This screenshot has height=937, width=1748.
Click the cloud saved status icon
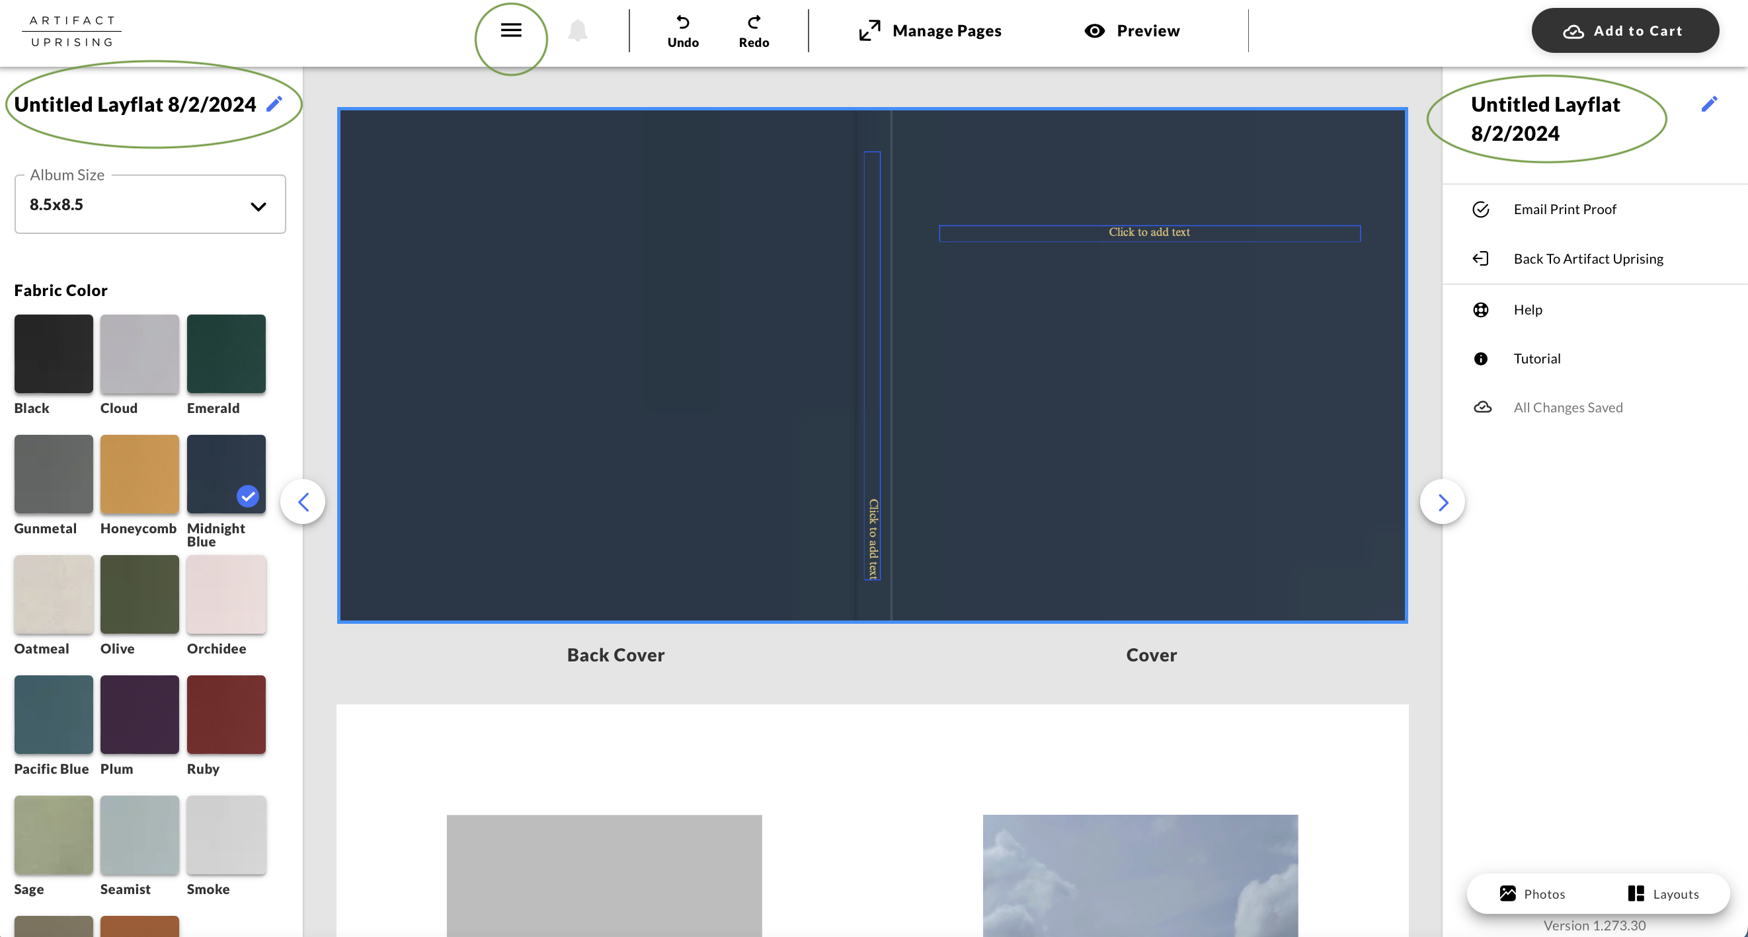pyautogui.click(x=1482, y=407)
